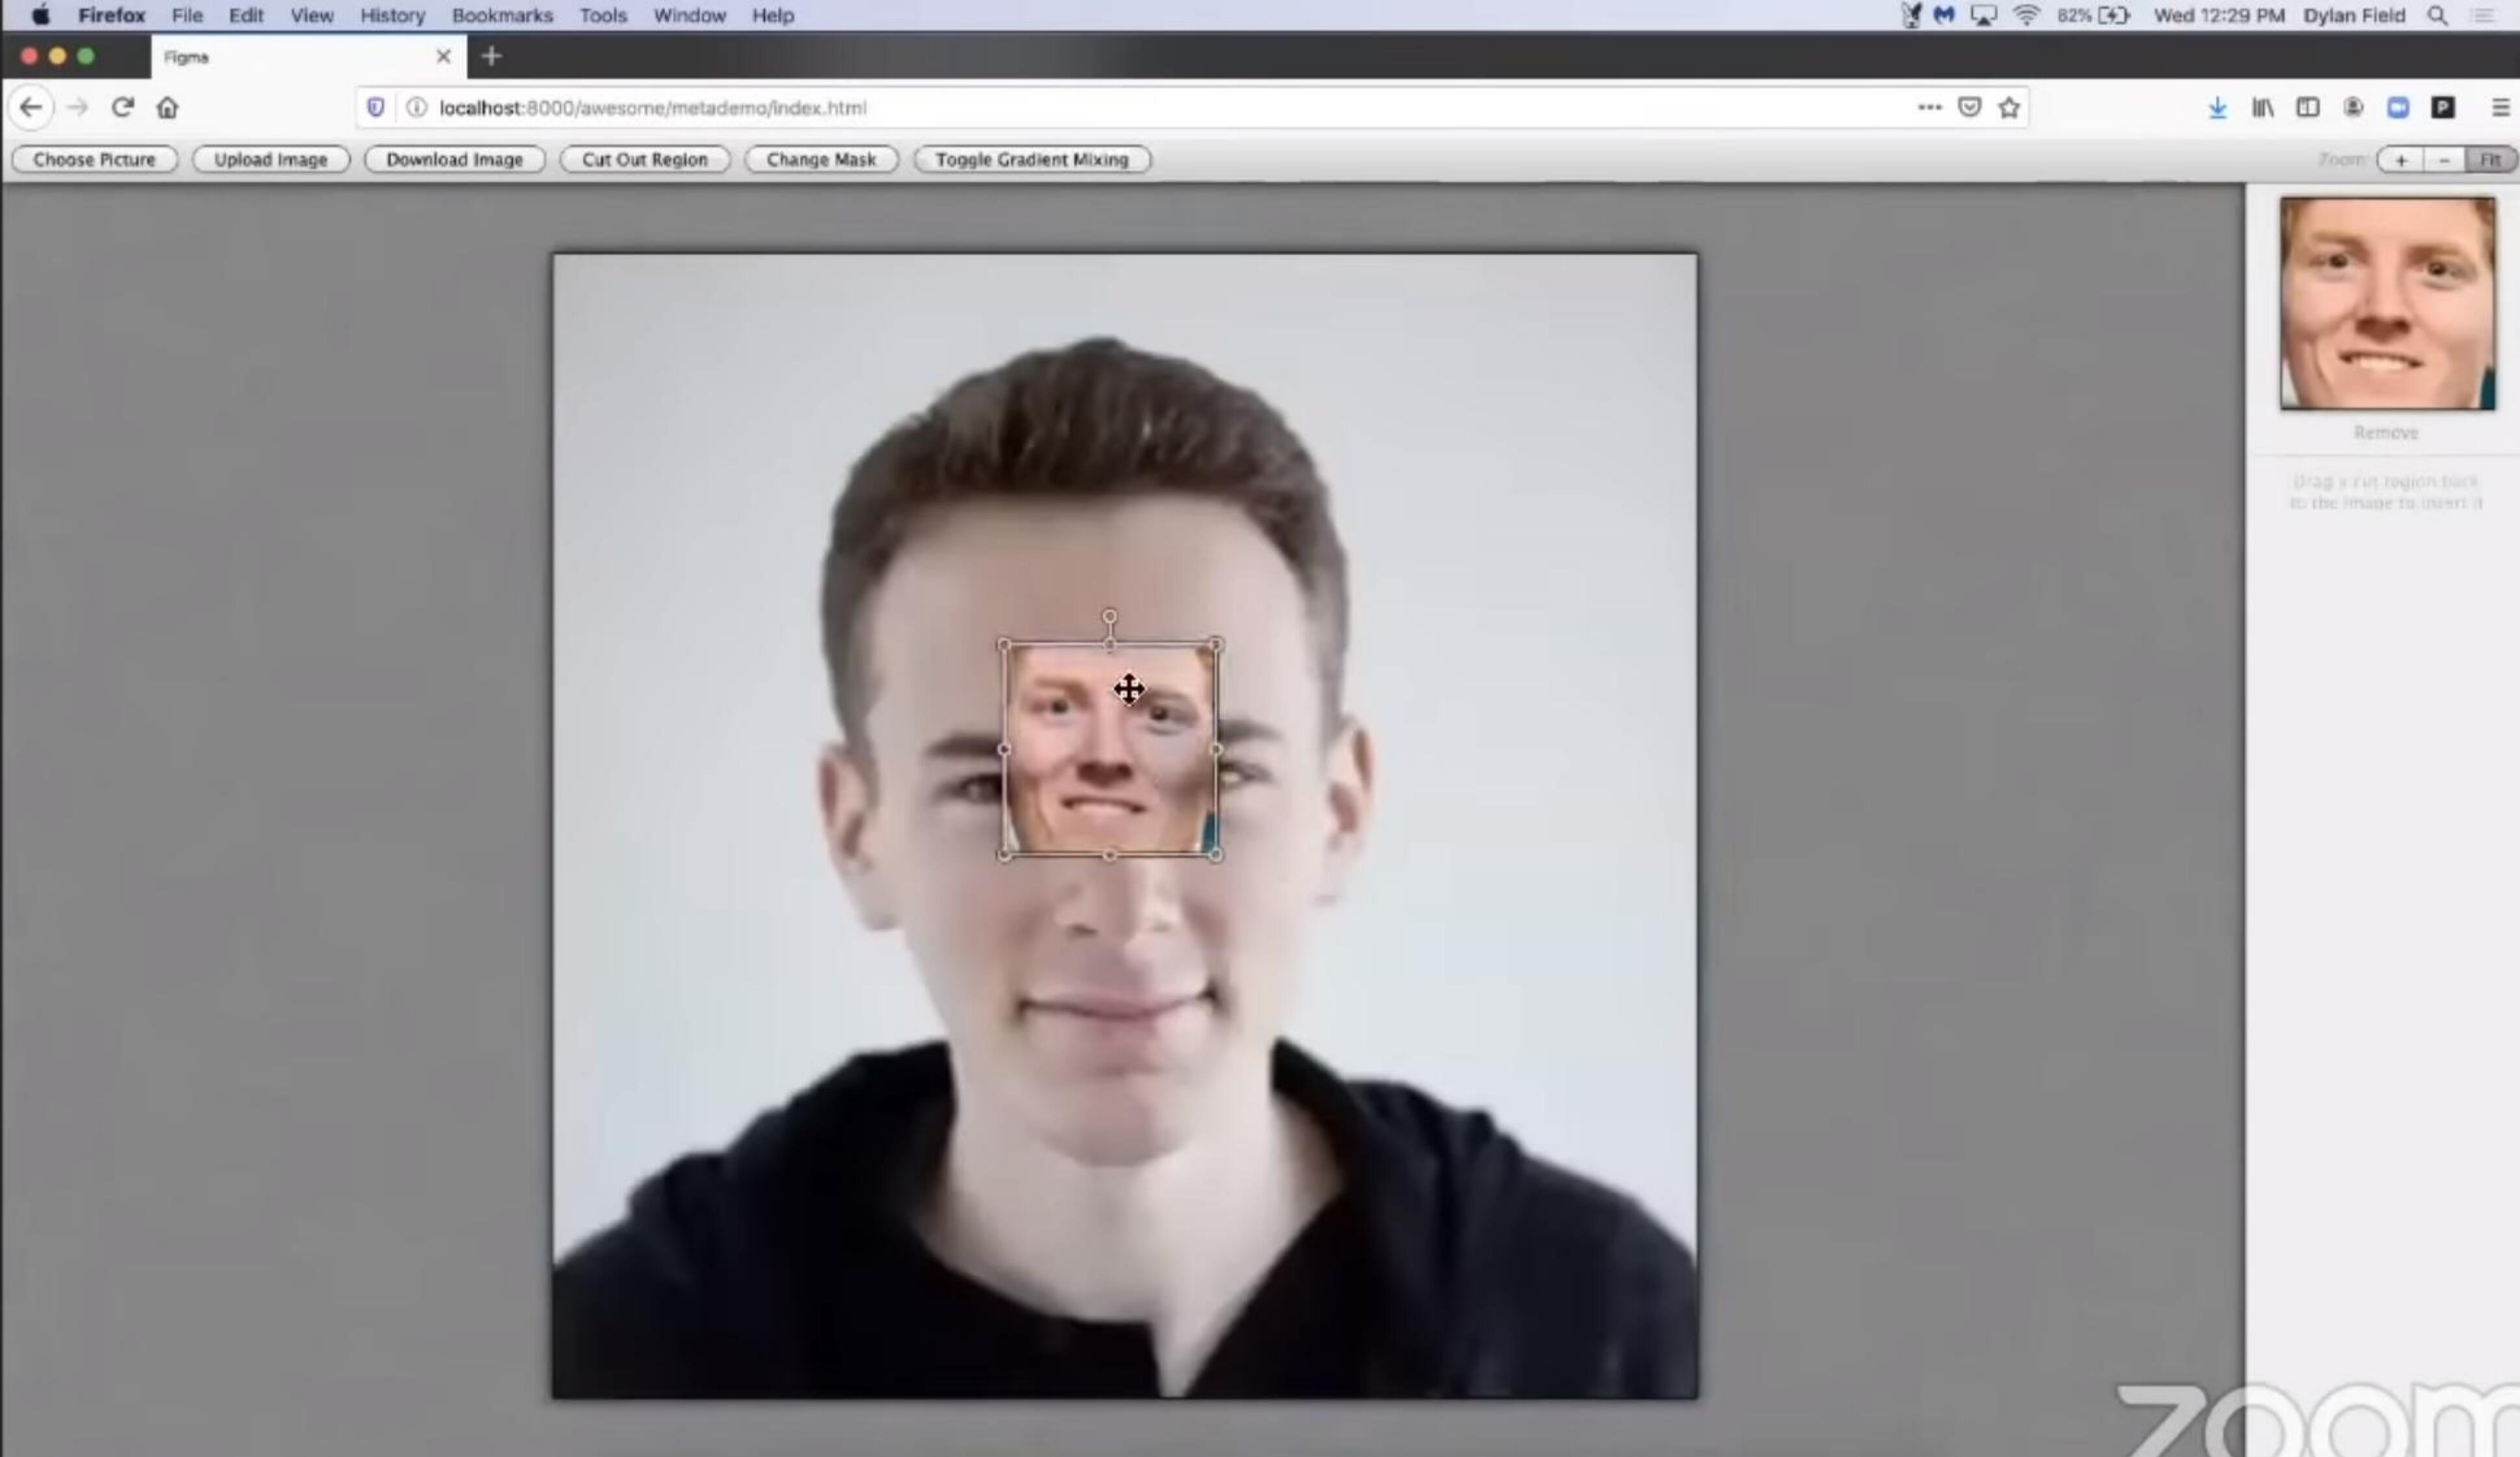Open the Firefox library

[x=2262, y=108]
